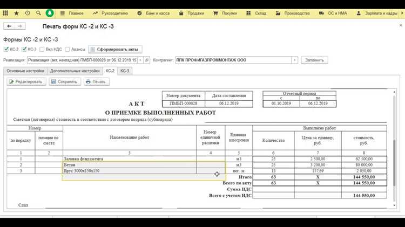The width and height of the screenshot is (405, 227).
Task: Click scrollbar up arrow of document
Action: pyautogui.click(x=394, y=92)
